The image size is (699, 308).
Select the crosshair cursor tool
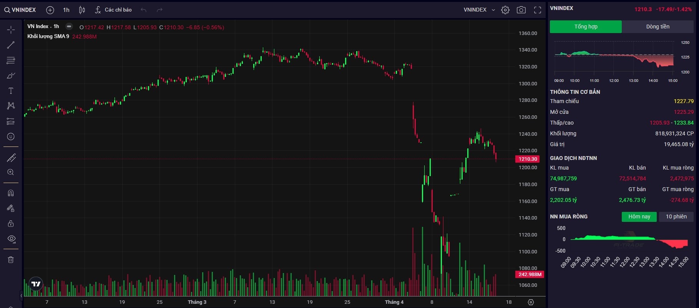click(x=11, y=30)
